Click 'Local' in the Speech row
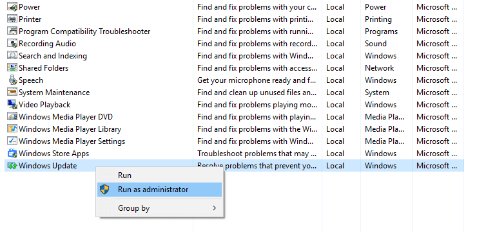Screen dimensions: 477x232 (335, 80)
